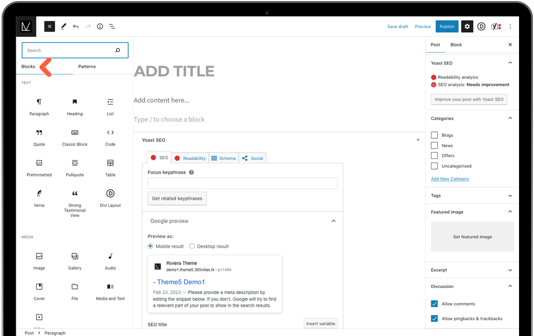
Task: Open the Yoast Readability tab
Action: [x=190, y=158]
